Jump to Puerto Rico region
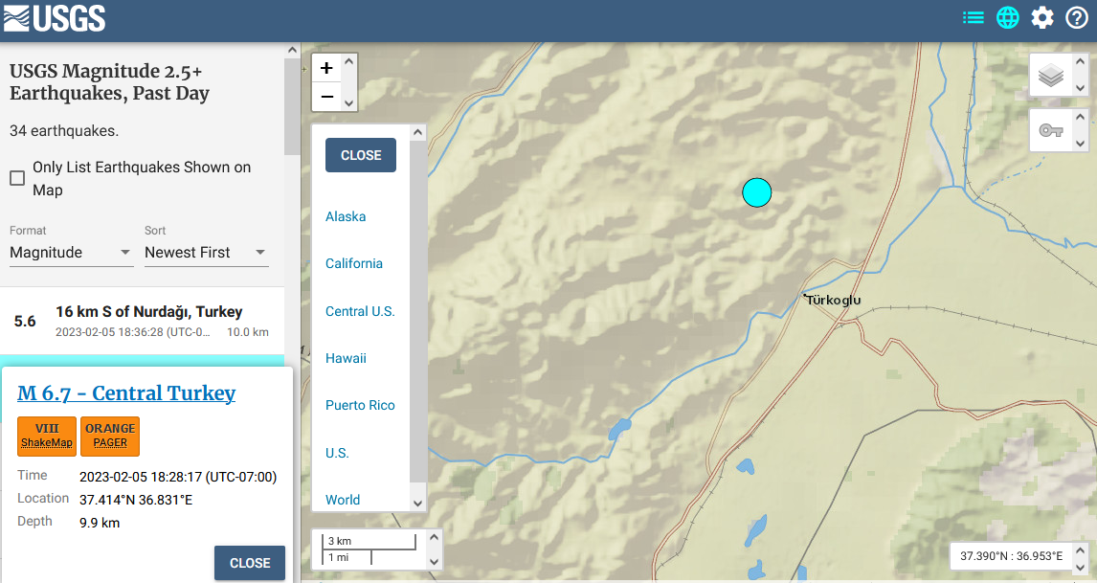Image resolution: width=1097 pixels, height=583 pixels. pyautogui.click(x=360, y=405)
